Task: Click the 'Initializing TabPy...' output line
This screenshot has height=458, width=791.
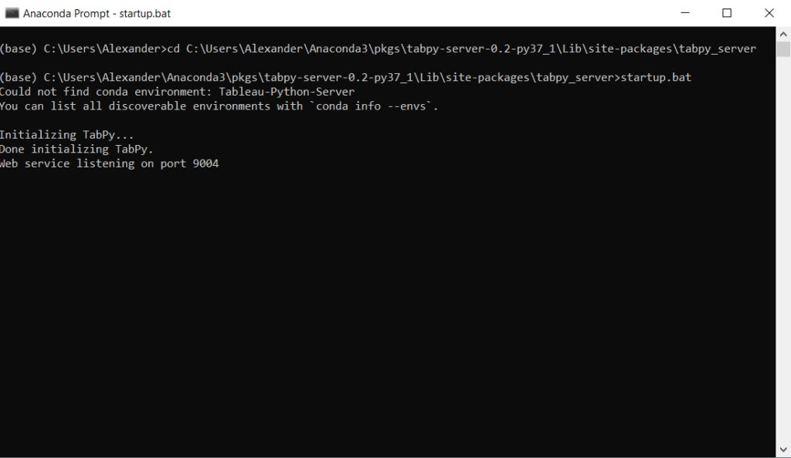Action: (66, 135)
